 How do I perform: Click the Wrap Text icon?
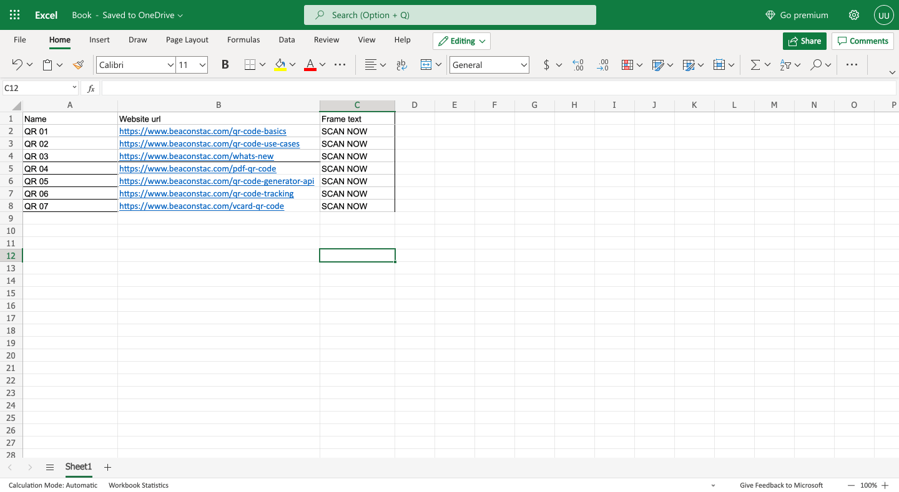pyautogui.click(x=401, y=64)
